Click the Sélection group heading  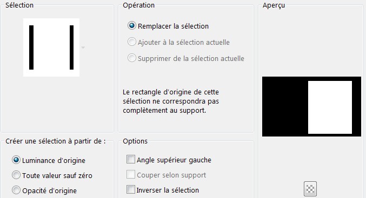pos(19,5)
